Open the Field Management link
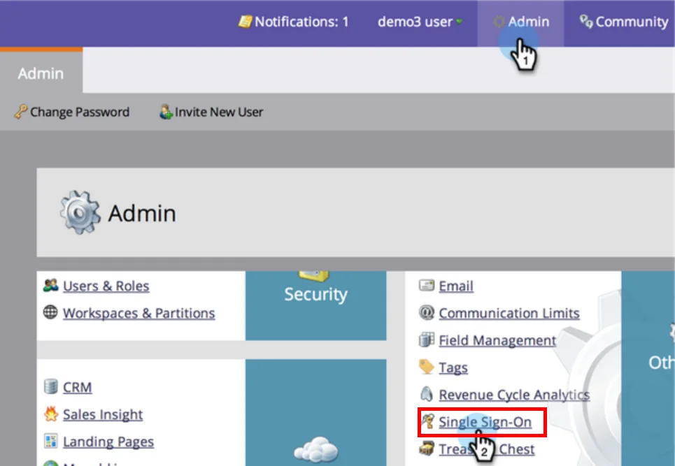 tap(497, 340)
